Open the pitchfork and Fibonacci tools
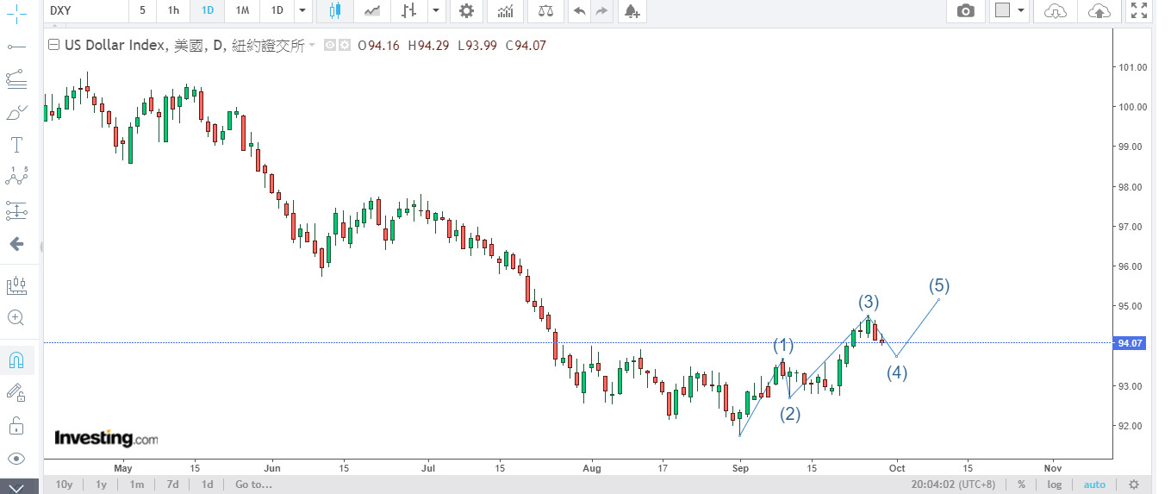1171x494 pixels. tap(16, 78)
